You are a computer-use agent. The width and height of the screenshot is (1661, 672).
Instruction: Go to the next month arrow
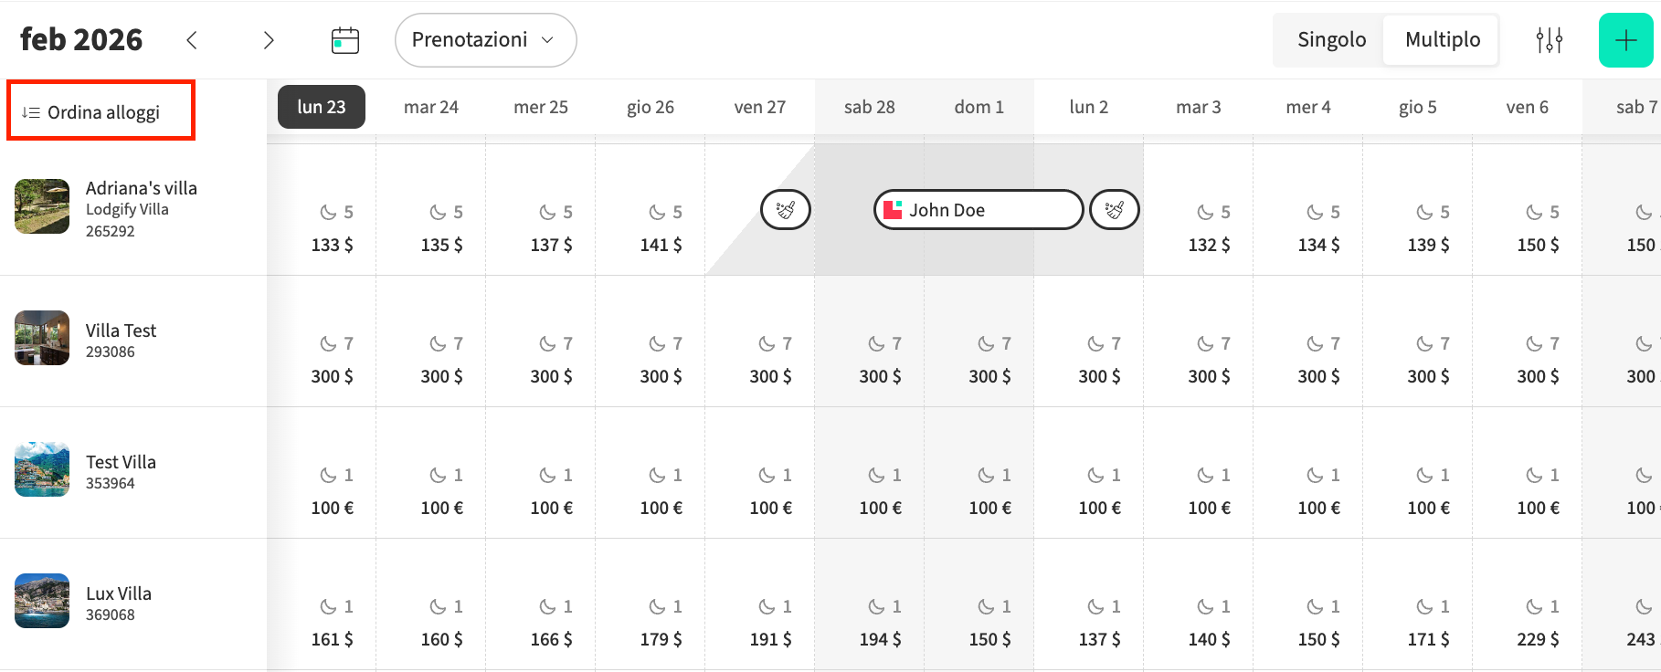click(269, 40)
